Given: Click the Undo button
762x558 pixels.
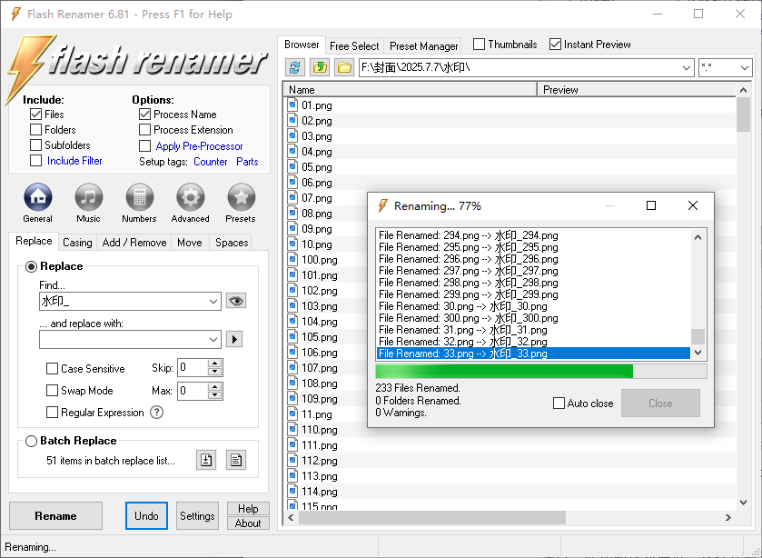Looking at the screenshot, I should (146, 515).
